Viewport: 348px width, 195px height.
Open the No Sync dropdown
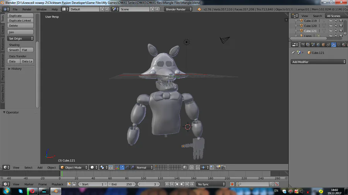(211, 184)
